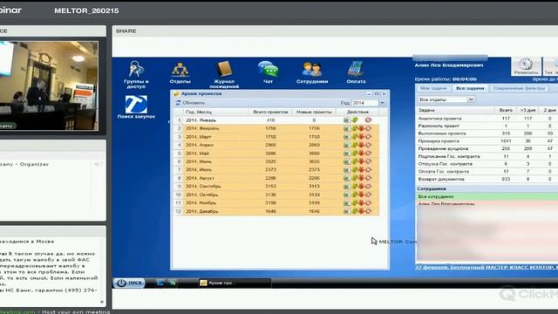558x314 pixels.
Task: Select the 2014, Ноябрь row
Action: (x=276, y=203)
